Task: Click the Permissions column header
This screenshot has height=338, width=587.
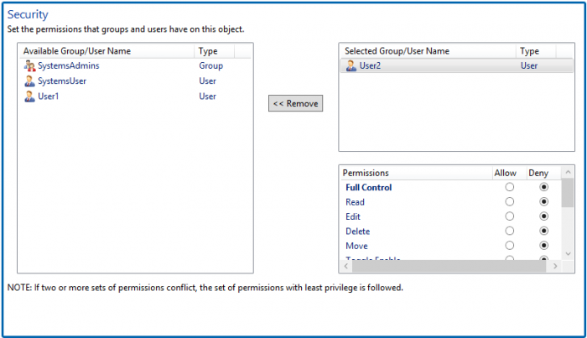Action: [366, 173]
